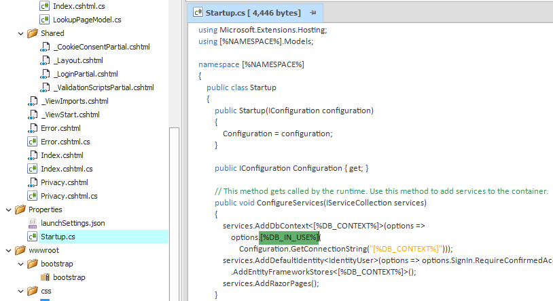Collapse the Shared folder node
Screen dimensions: 553x301
[x=20, y=33]
